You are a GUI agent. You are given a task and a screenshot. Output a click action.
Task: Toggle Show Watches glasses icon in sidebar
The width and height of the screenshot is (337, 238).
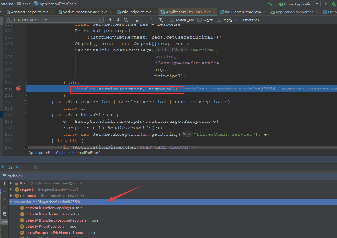click(5, 222)
